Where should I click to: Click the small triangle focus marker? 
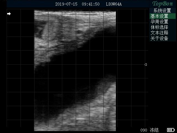click(x=145, y=65)
